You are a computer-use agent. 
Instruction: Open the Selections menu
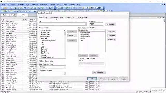point(20,5)
